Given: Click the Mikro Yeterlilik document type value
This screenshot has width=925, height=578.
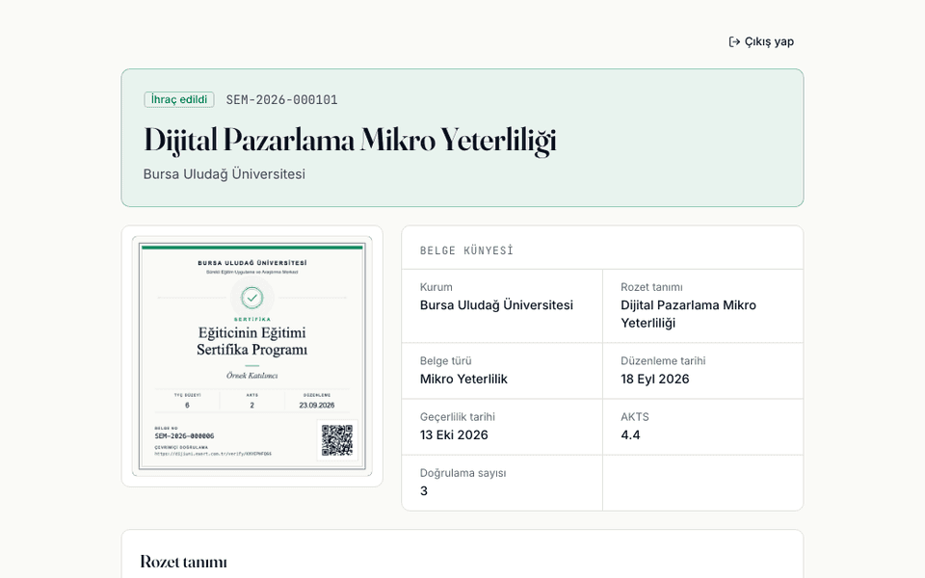Looking at the screenshot, I should [x=463, y=379].
